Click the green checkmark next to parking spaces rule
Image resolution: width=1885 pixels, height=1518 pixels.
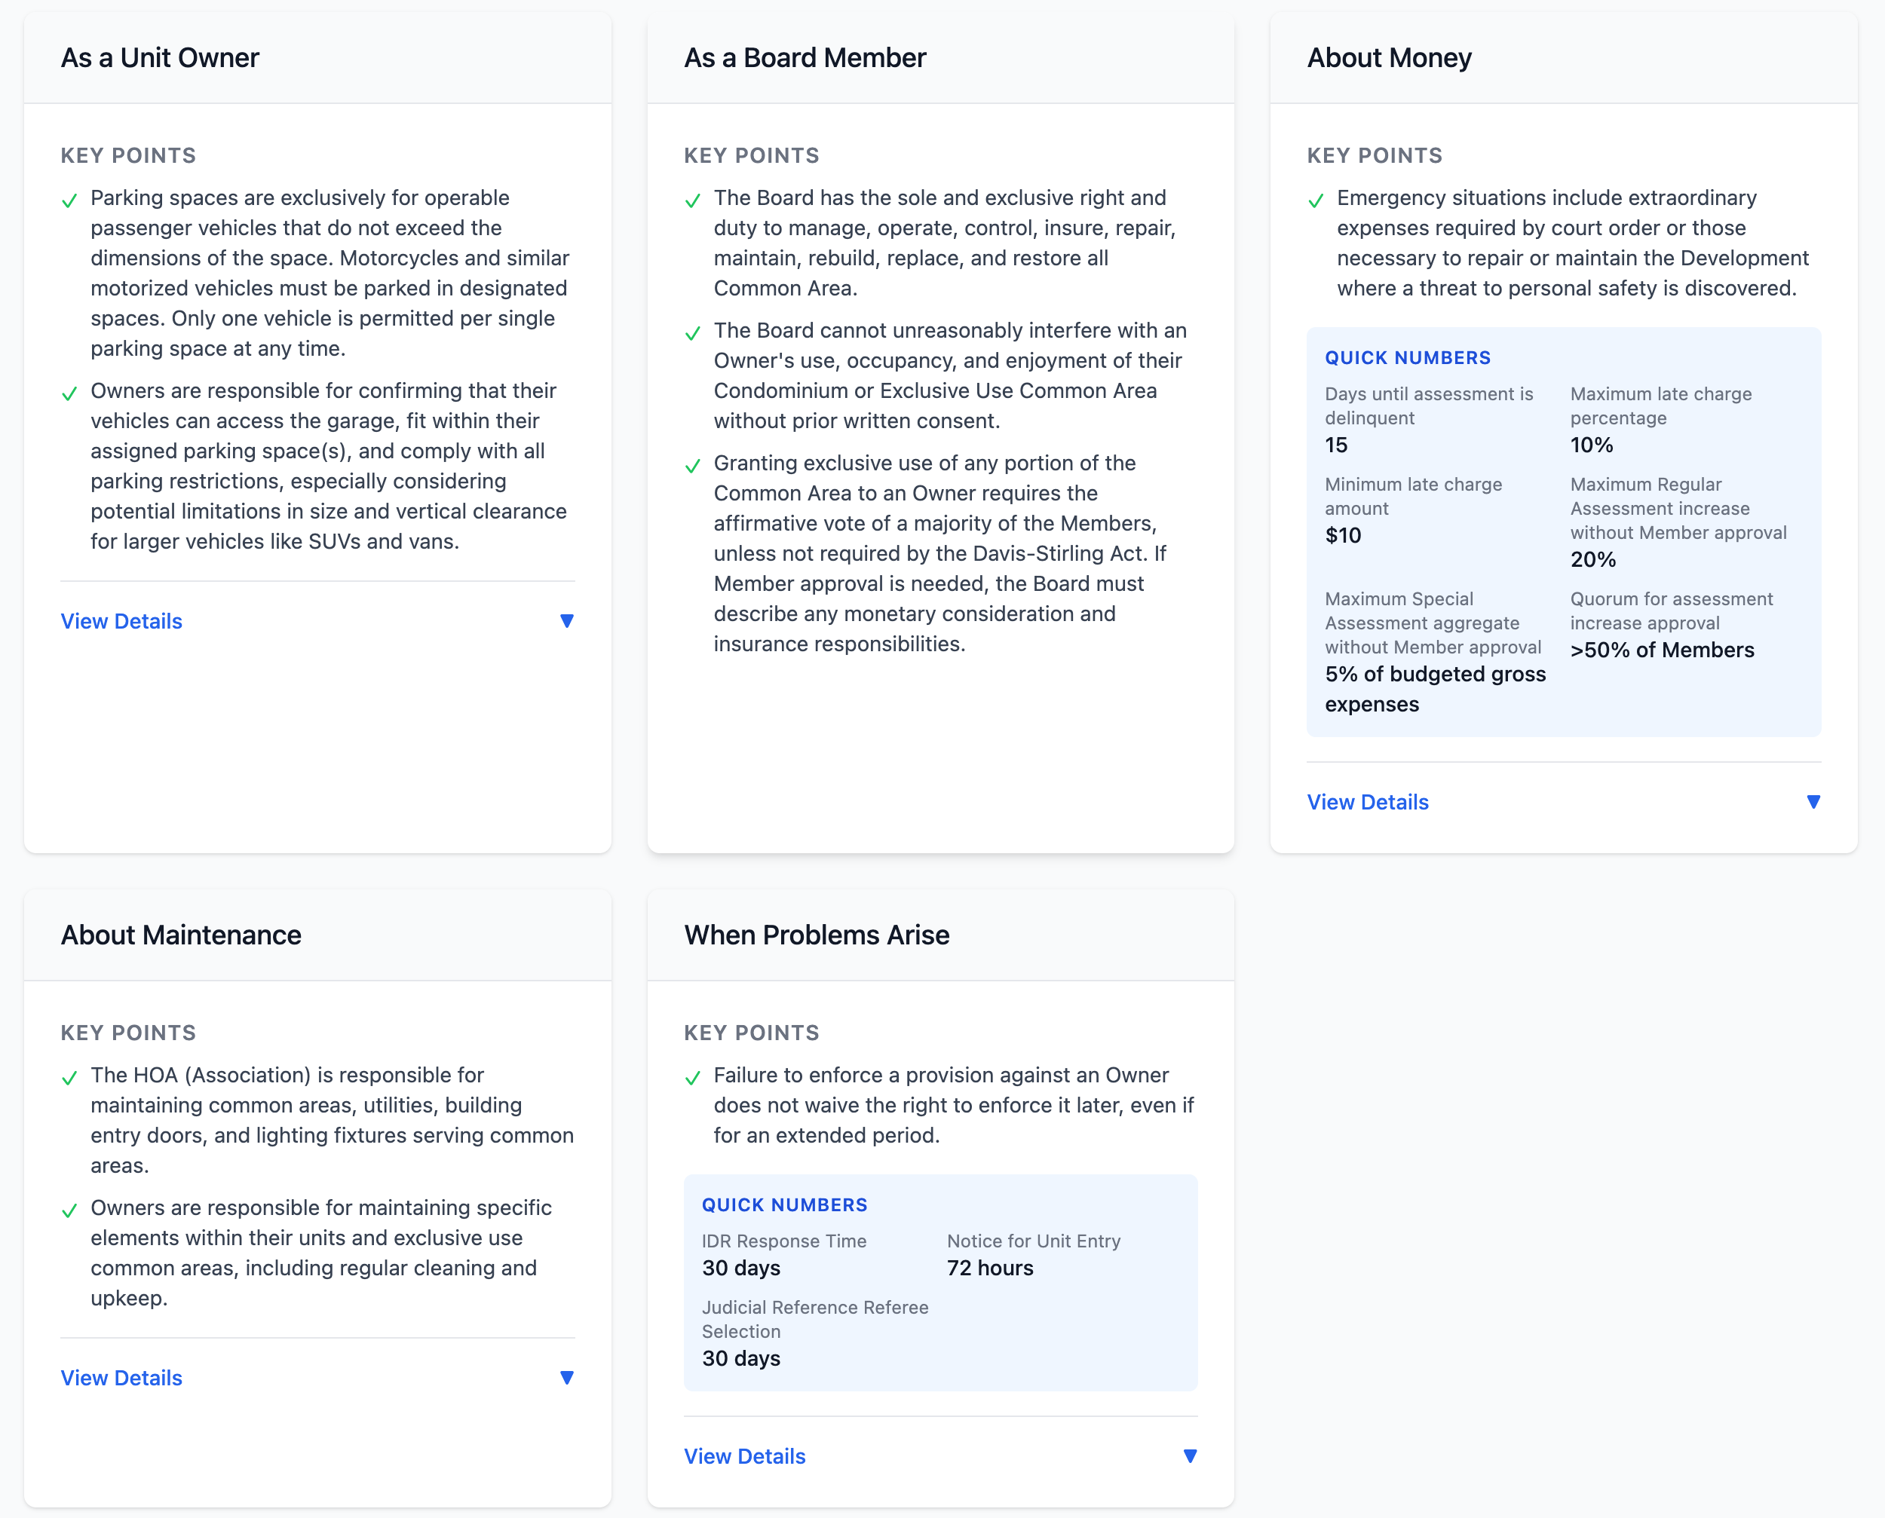point(71,201)
